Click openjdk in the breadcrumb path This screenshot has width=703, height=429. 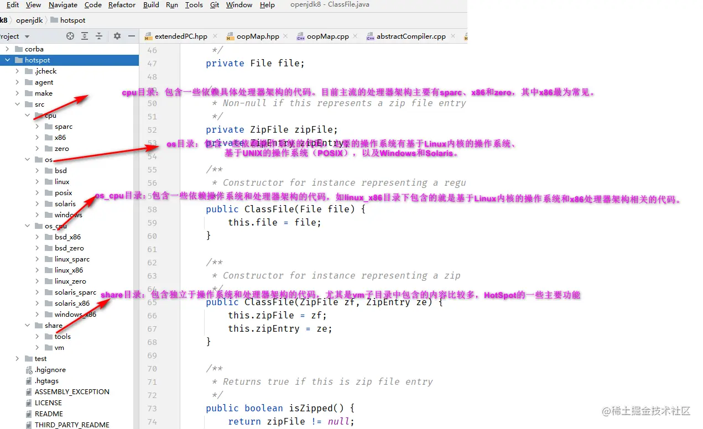tap(29, 20)
